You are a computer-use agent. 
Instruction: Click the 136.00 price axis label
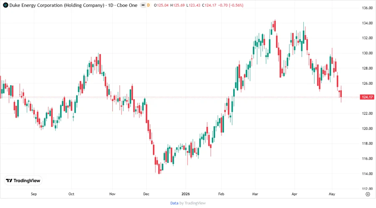coord(367,8)
